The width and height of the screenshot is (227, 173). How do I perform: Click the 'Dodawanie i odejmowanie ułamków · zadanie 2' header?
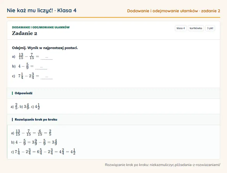click(x=174, y=11)
